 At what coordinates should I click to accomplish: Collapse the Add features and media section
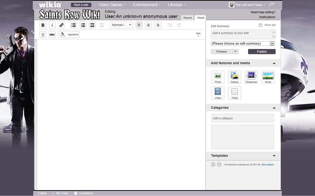coord(274,63)
